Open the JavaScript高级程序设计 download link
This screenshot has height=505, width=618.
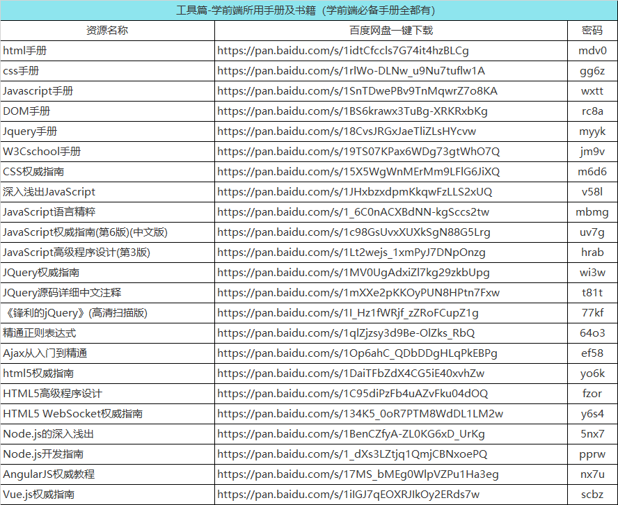[351, 253]
